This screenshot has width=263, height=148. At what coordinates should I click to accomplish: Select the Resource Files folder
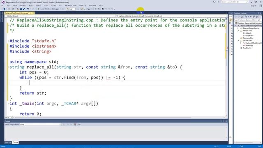point(248,38)
